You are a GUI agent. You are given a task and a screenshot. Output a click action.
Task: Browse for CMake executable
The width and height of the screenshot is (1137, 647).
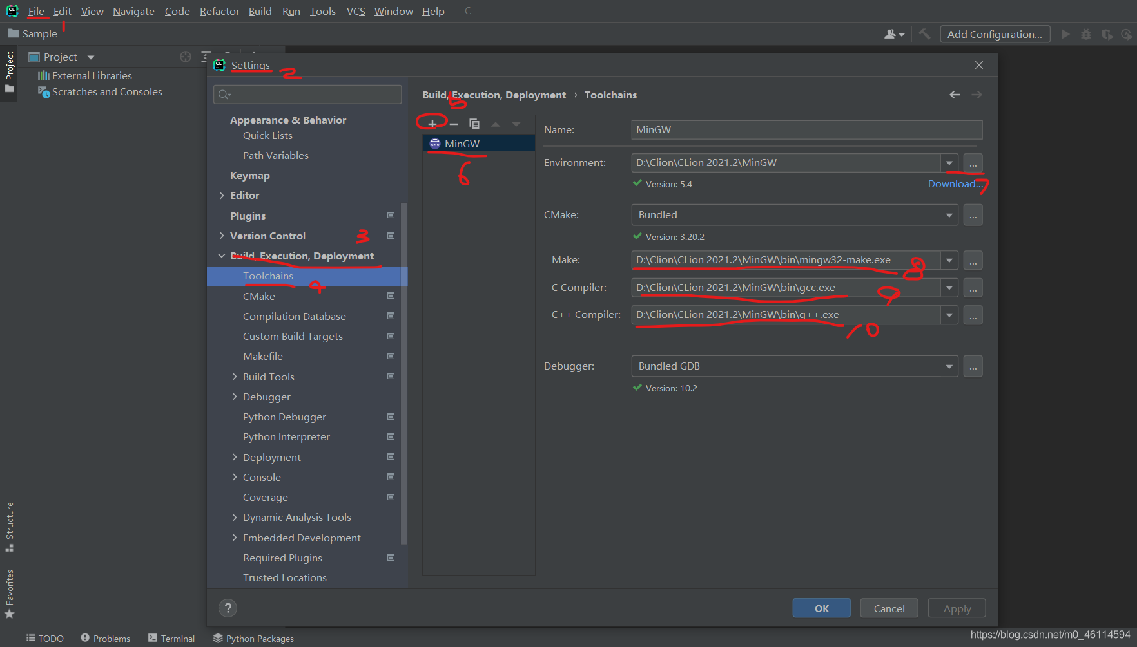(x=973, y=215)
